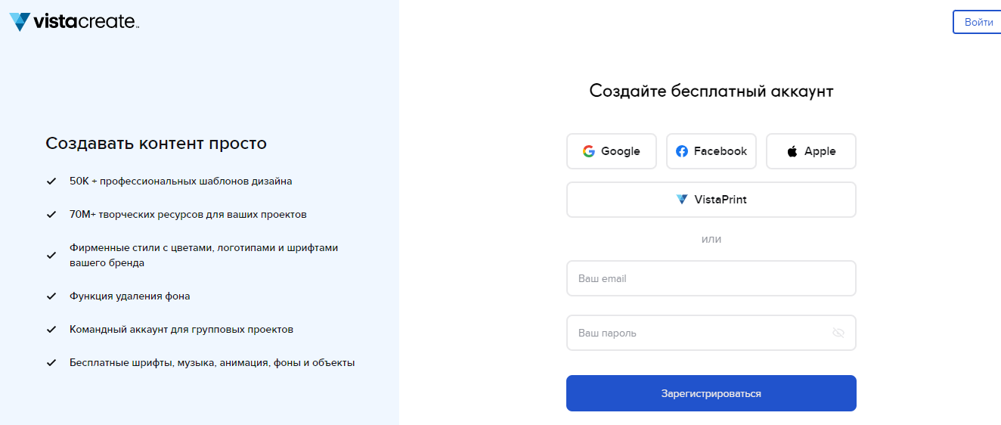This screenshot has width=1001, height=425.
Task: Click the blue 'Зарегистрироваться' button
Action: 711,393
